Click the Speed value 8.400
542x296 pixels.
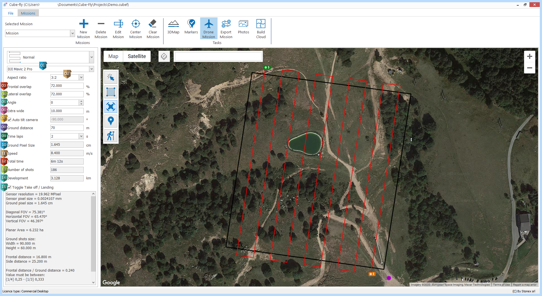click(67, 153)
